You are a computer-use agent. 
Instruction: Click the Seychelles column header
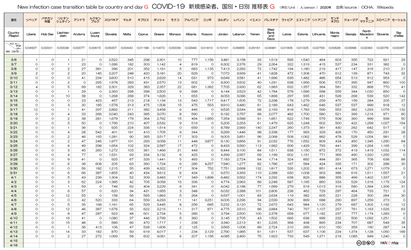coord(399,34)
